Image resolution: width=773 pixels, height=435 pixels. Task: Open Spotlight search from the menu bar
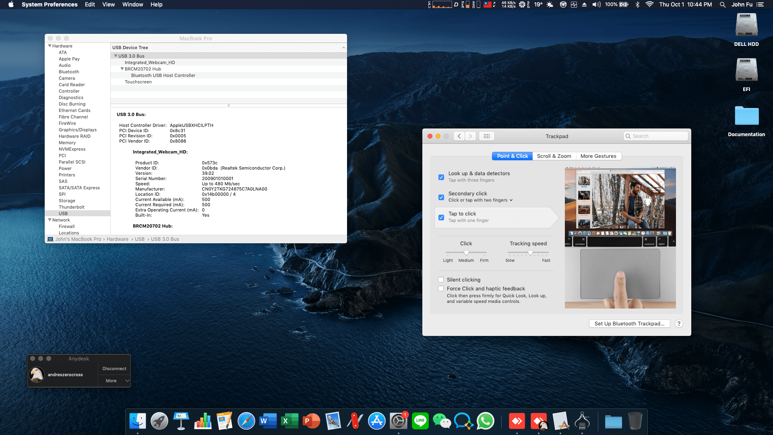[x=722, y=4]
